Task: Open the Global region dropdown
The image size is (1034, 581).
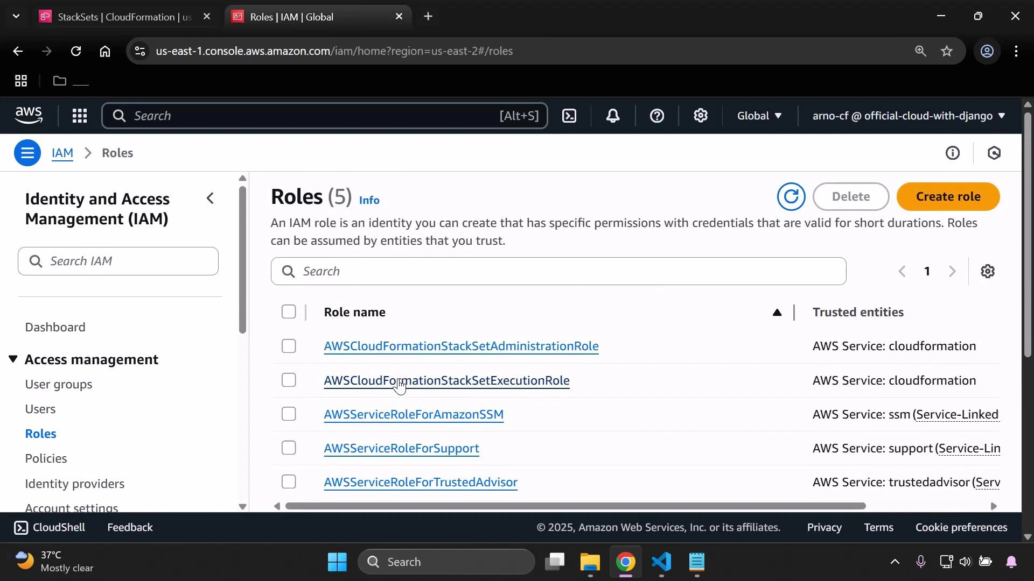Action: (759, 116)
